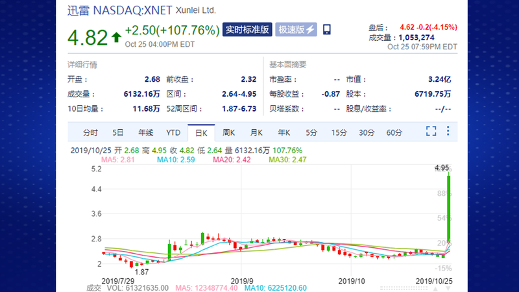Switch to 极速版 fast version
The height and width of the screenshot is (292, 519).
pyautogui.click(x=296, y=29)
